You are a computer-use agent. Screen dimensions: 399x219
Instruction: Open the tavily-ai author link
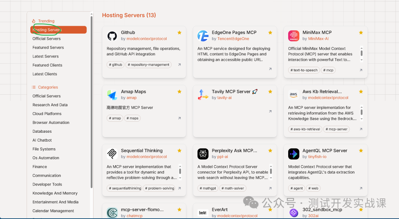[x=224, y=98]
